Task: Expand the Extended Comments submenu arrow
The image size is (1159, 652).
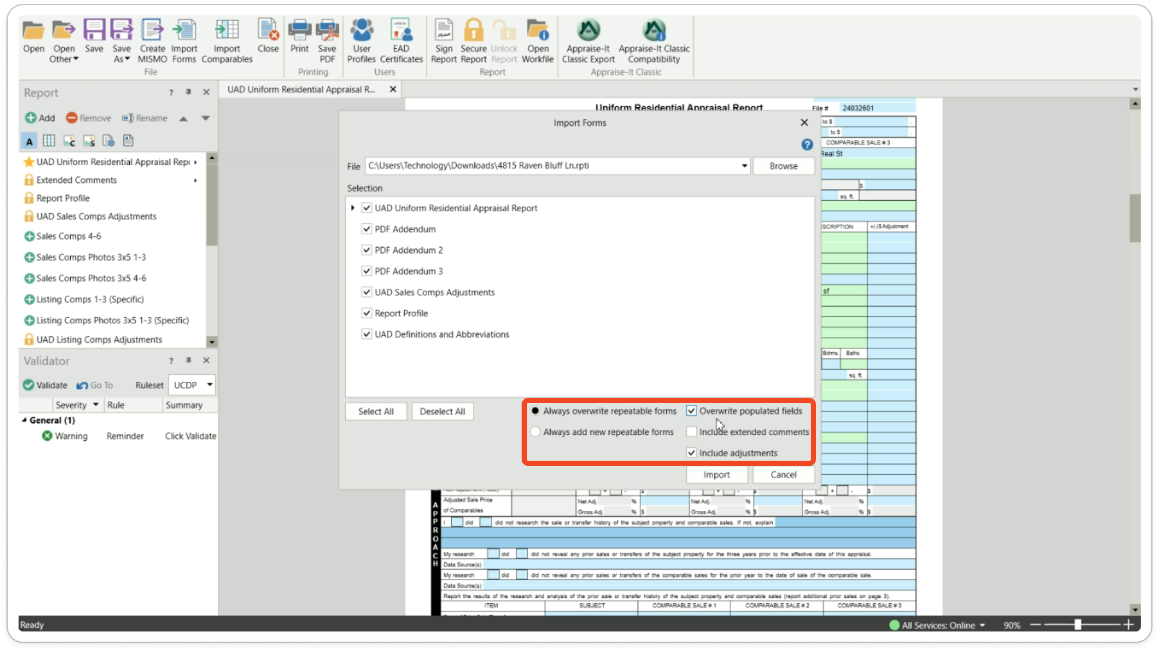Action: (x=195, y=180)
